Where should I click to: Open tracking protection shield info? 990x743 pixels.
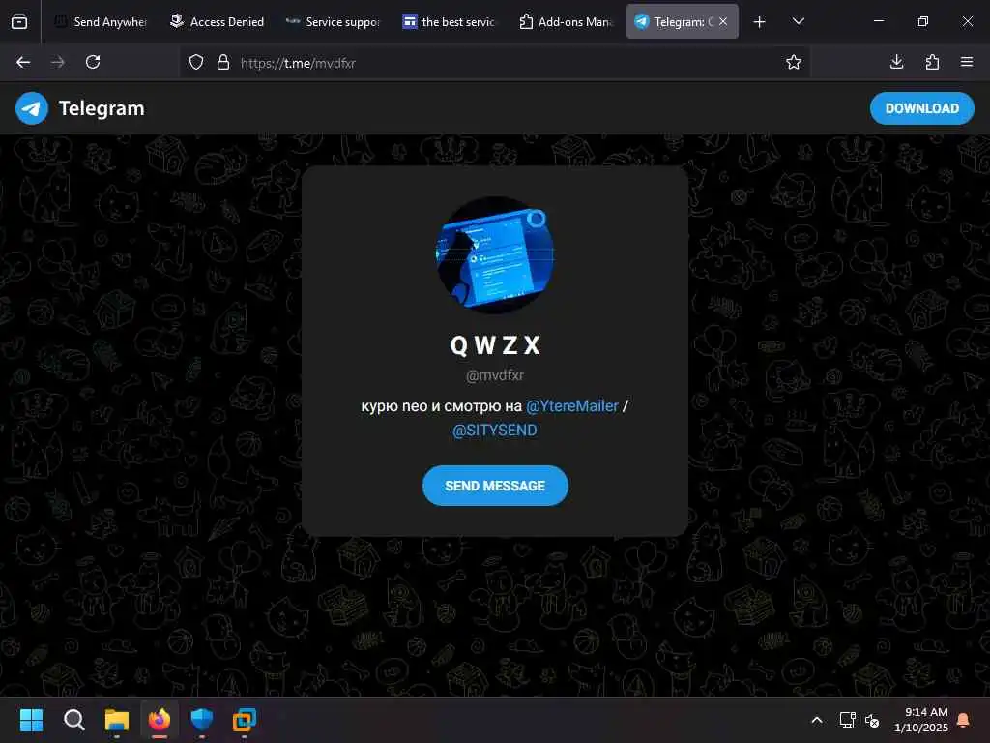[196, 63]
